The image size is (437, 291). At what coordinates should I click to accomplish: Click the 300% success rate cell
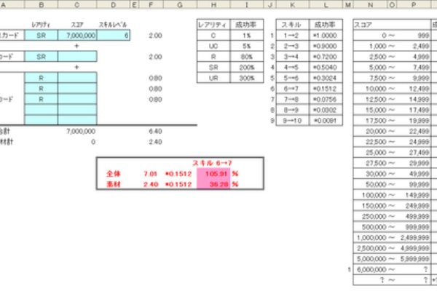click(x=245, y=77)
